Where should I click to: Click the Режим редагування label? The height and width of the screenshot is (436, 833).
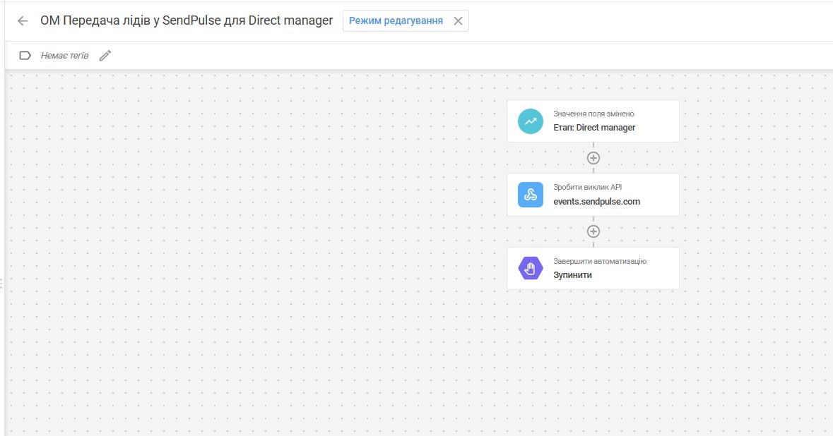pyautogui.click(x=396, y=20)
